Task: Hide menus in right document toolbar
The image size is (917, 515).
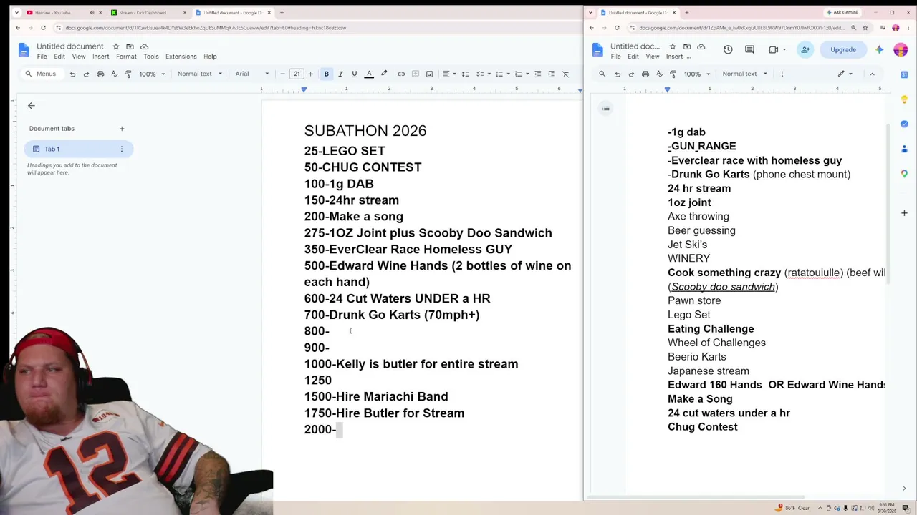Action: (872, 74)
